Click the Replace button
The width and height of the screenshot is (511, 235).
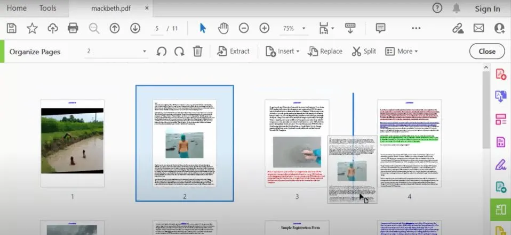pos(325,52)
